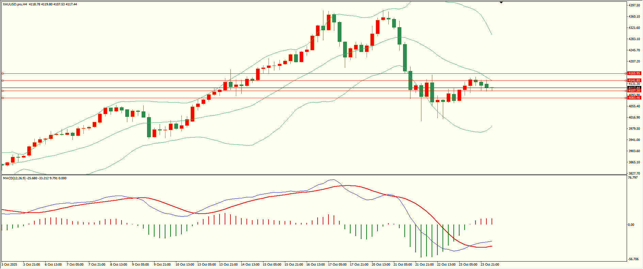Click the right handle of 4141.80 line

[626, 80]
